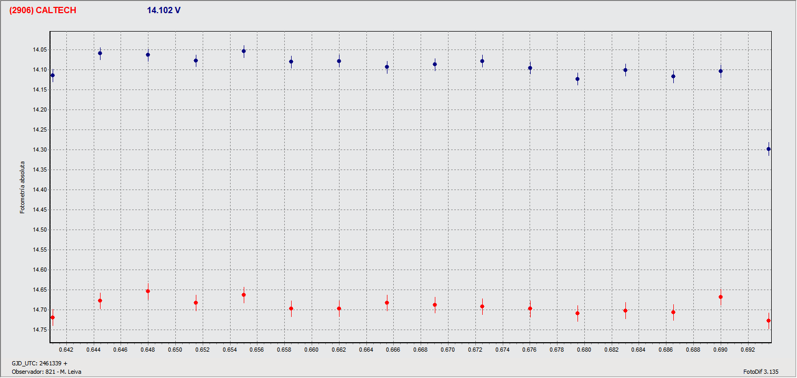This screenshot has width=797, height=378.
Task: Select the blue data point at time 0.690
Action: (x=721, y=71)
